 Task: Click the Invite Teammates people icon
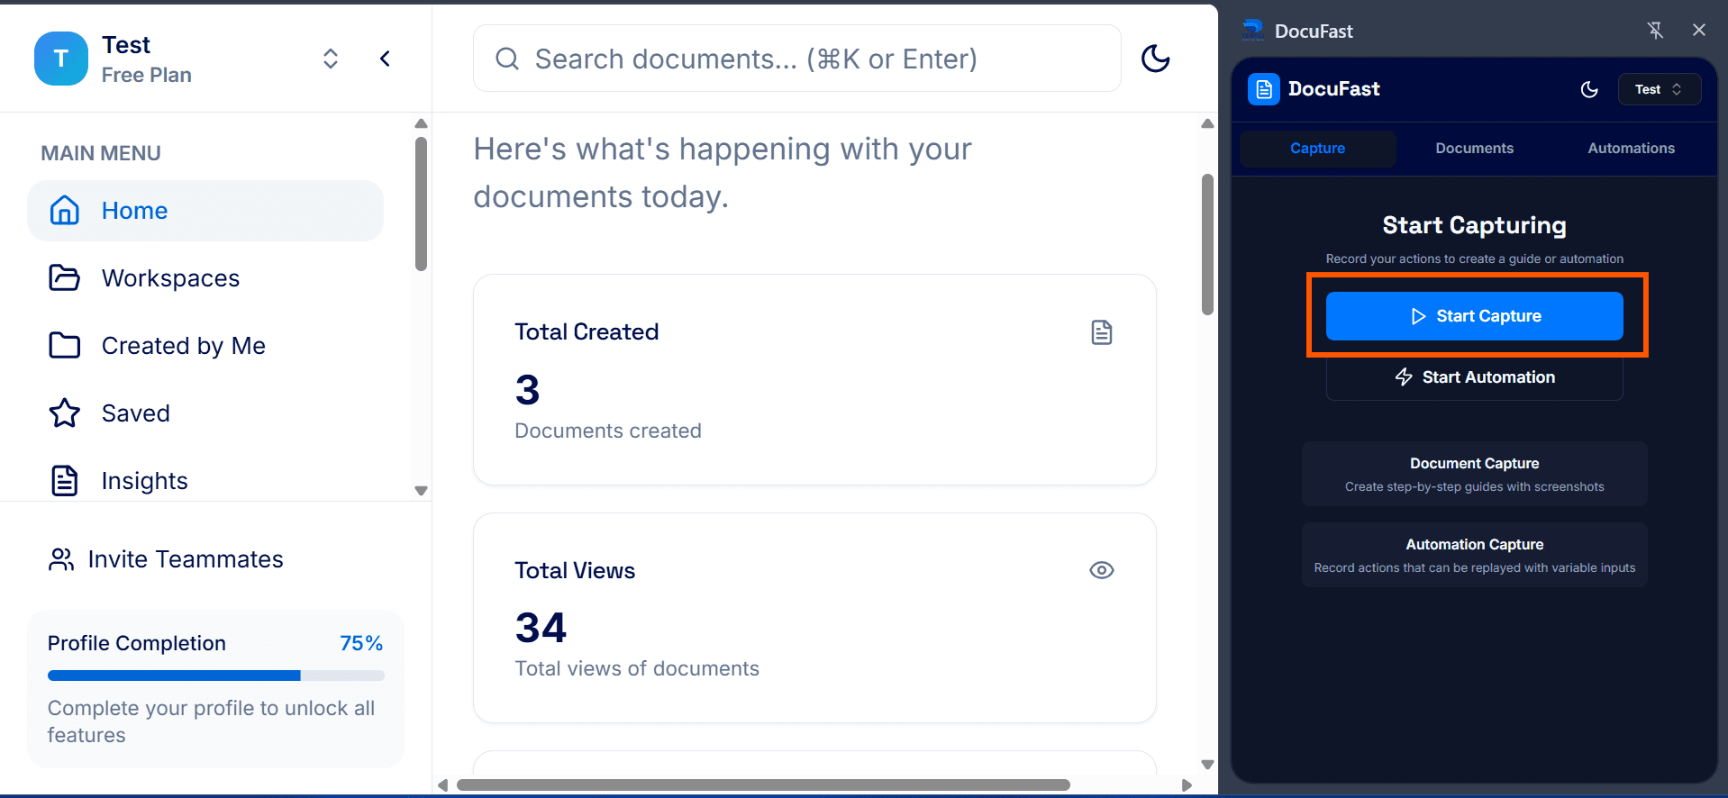61,559
